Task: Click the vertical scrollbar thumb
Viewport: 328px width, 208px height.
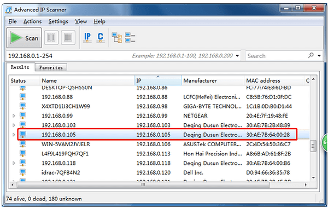Action: pos(313,146)
